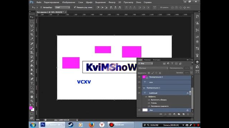Open Steam from the taskbar

(71, 125)
